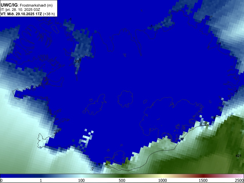Image resolution: width=244 pixels, height=183 pixels.
Task: Click the 'IT: þri. 28. 10. 2025 03Z' line
Action: [x=20, y=10]
